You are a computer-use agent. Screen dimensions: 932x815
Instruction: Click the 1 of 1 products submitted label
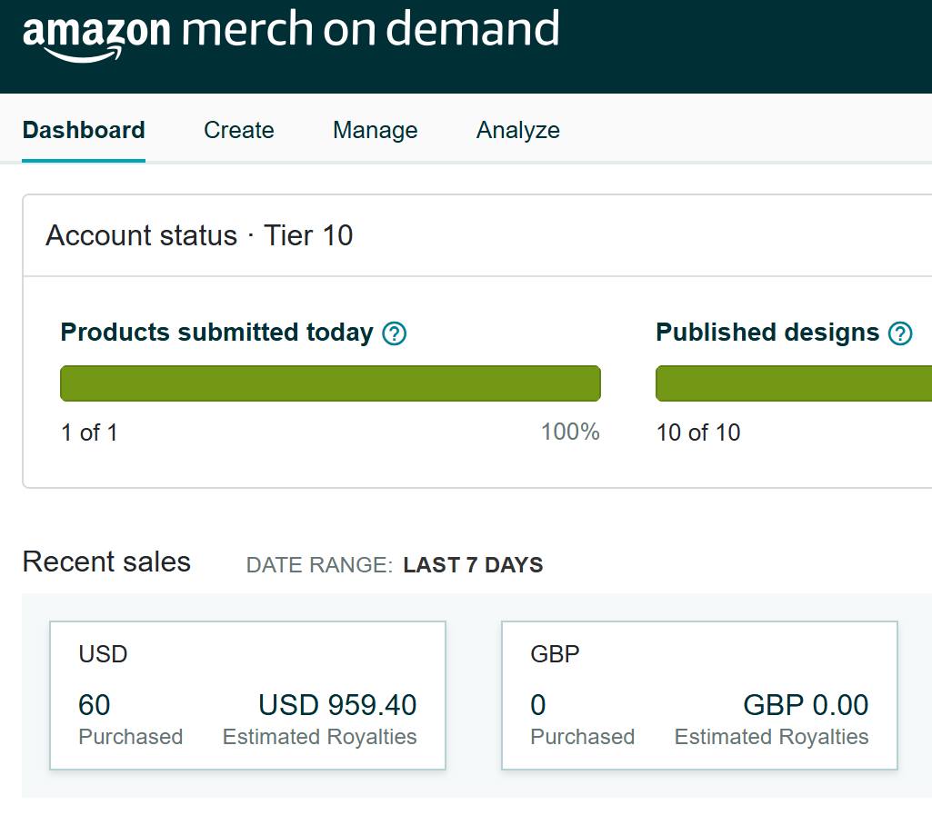87,432
